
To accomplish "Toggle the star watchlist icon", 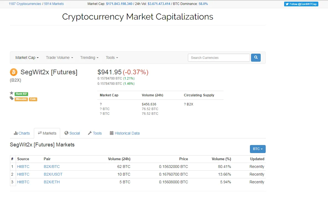I will pyautogui.click(x=12, y=93).
